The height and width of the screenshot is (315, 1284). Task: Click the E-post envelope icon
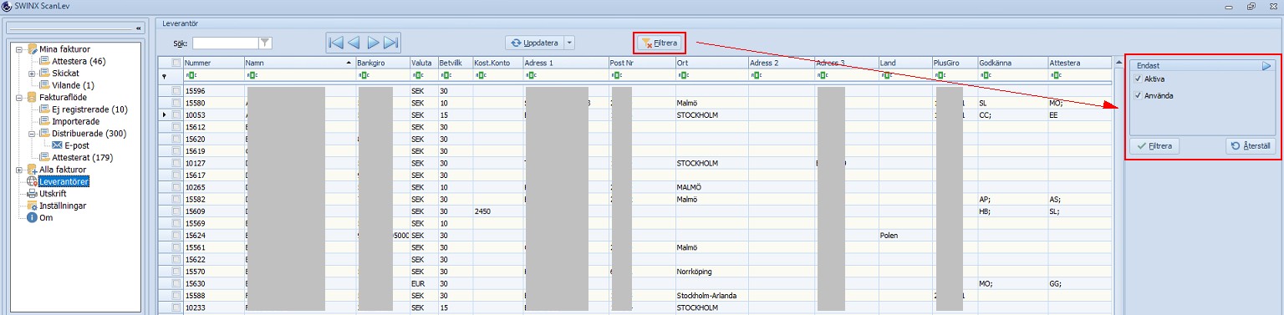coord(57,145)
